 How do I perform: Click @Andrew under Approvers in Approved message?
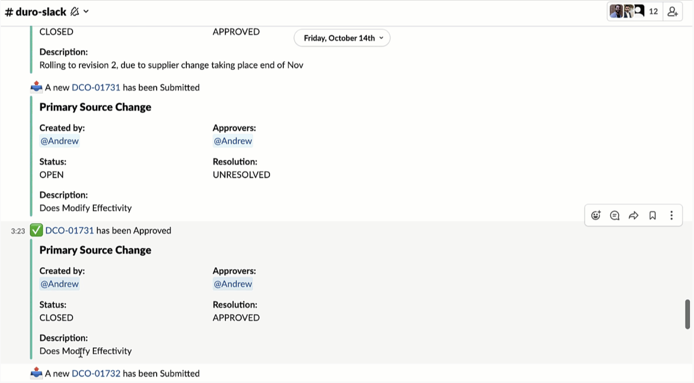[233, 284]
